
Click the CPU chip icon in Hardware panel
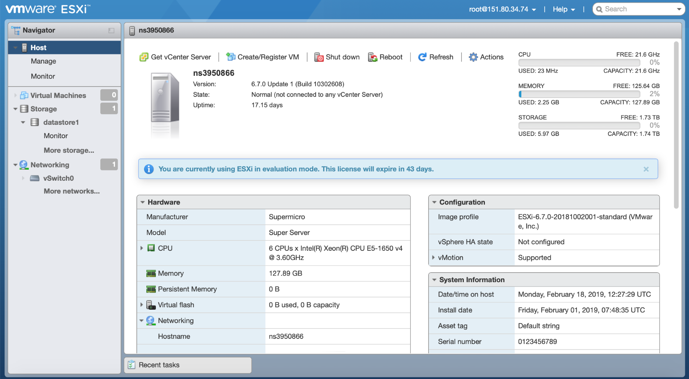pos(151,248)
